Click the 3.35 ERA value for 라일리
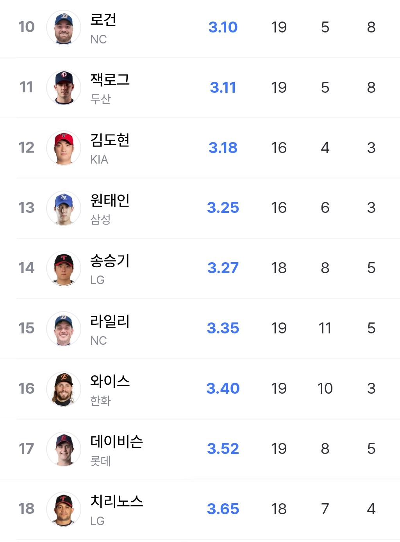 (223, 328)
